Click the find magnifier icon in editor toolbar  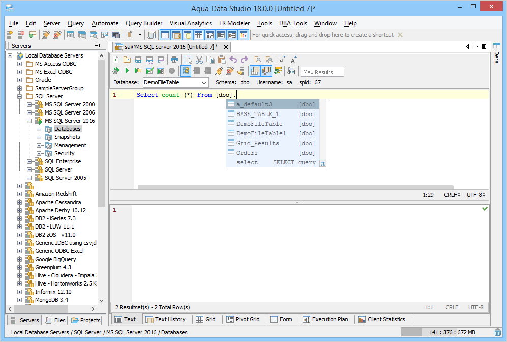pos(258,60)
